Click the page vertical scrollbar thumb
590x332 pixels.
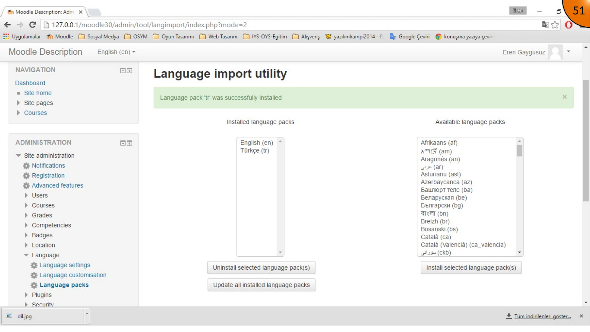[x=586, y=140]
